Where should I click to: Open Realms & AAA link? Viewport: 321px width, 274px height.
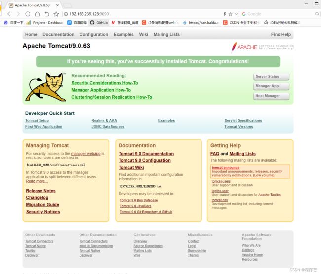point(104,121)
